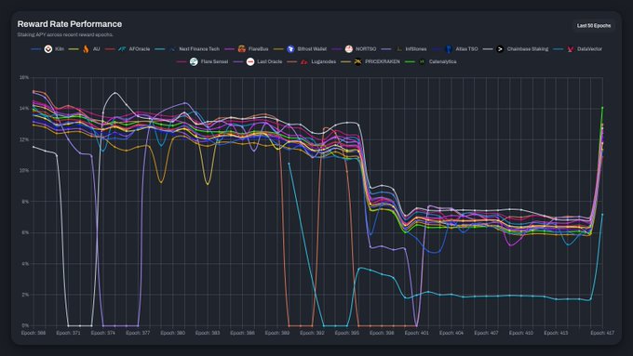This screenshot has height=356, width=633.
Task: Click the 12% y-axis label
Action: click(24, 139)
